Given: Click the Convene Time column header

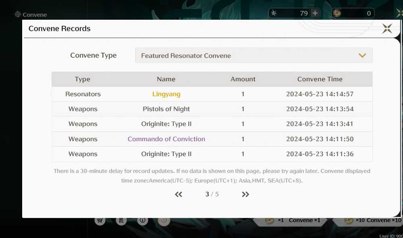Looking at the screenshot, I should [320, 79].
